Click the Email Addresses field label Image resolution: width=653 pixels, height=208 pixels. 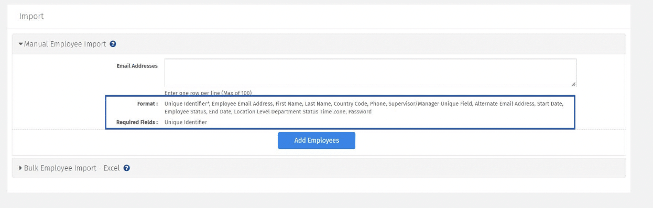pos(137,66)
